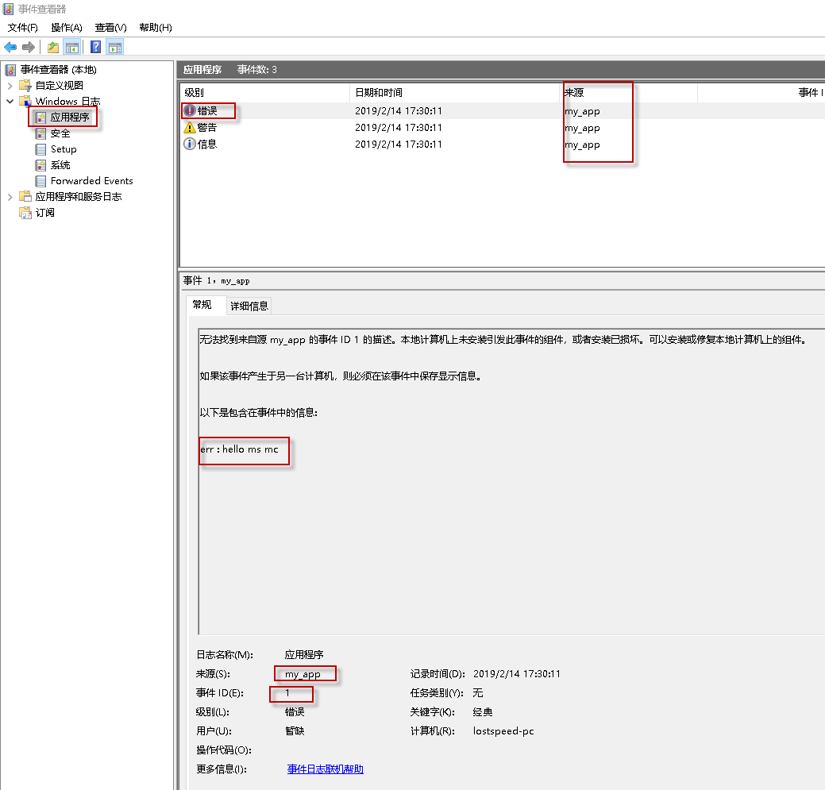
Task: Click the Setup log icon
Action: tap(40, 149)
